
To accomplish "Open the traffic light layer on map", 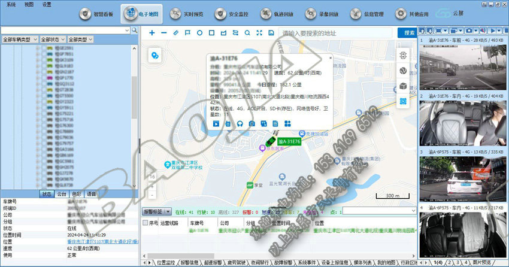I will (x=403, y=54).
